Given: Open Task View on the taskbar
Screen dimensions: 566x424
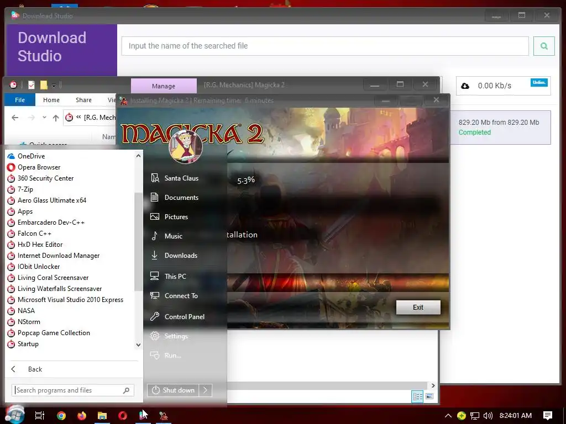Looking at the screenshot, I should click(x=40, y=416).
